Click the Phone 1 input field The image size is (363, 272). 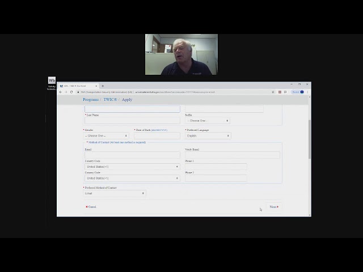pyautogui.click(x=216, y=167)
